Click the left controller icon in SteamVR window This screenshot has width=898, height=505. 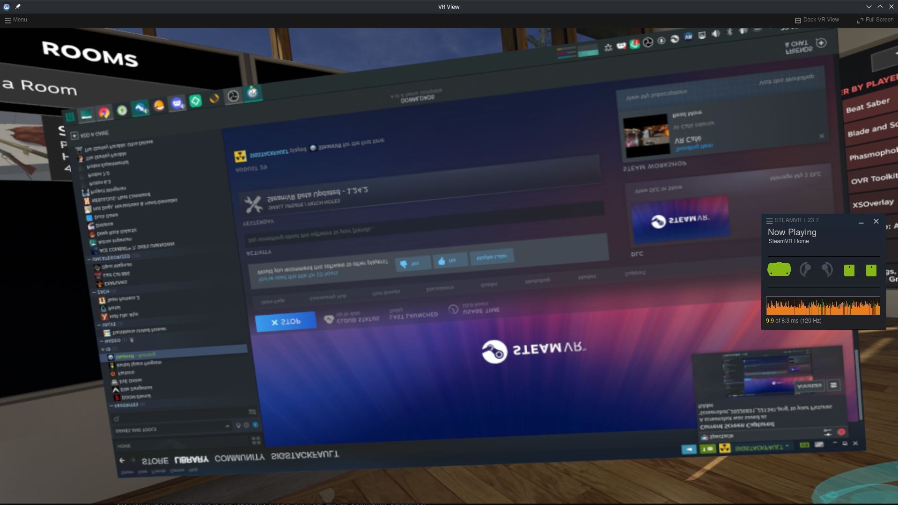click(x=805, y=269)
